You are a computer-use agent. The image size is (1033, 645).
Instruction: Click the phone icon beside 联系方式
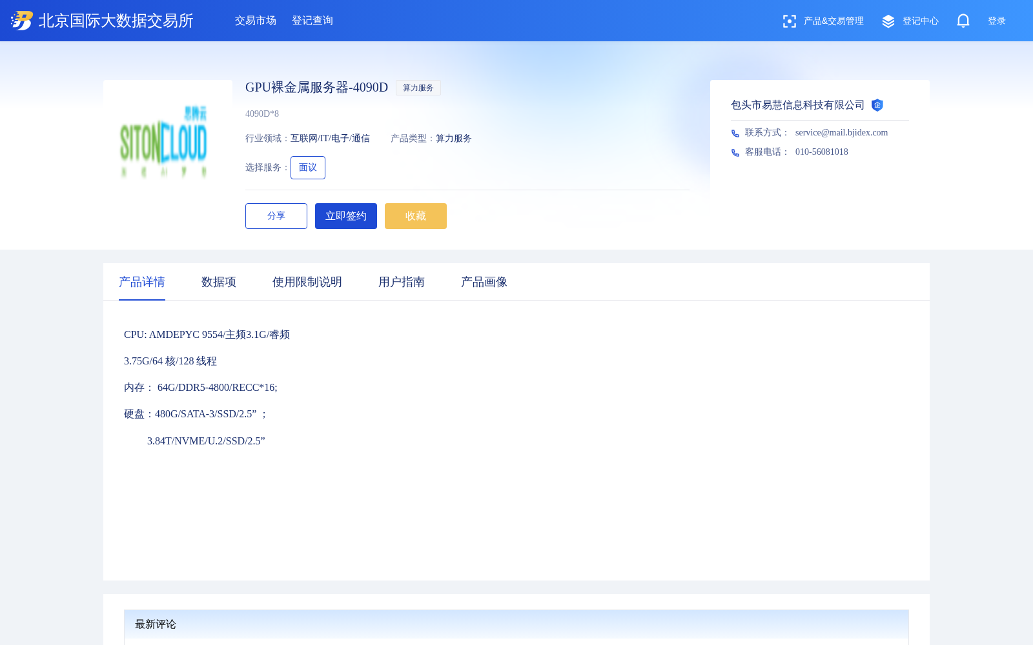pyautogui.click(x=735, y=134)
